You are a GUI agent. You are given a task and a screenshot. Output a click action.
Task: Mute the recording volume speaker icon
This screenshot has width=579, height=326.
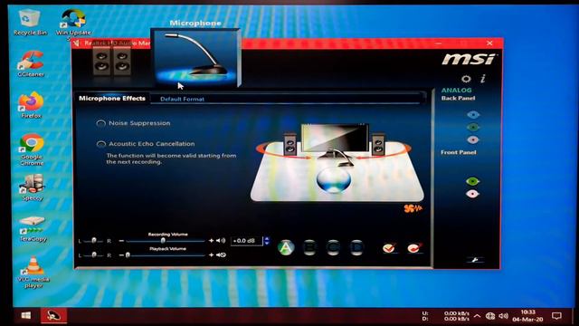(221, 241)
